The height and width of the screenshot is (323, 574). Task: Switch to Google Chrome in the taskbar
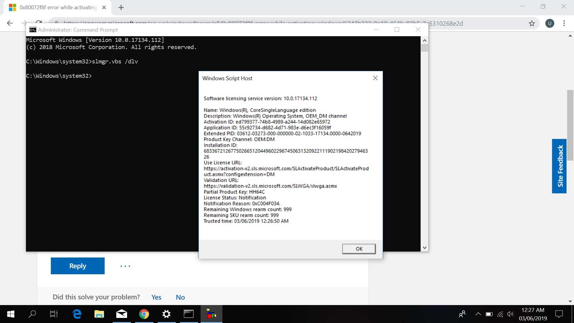point(144,314)
